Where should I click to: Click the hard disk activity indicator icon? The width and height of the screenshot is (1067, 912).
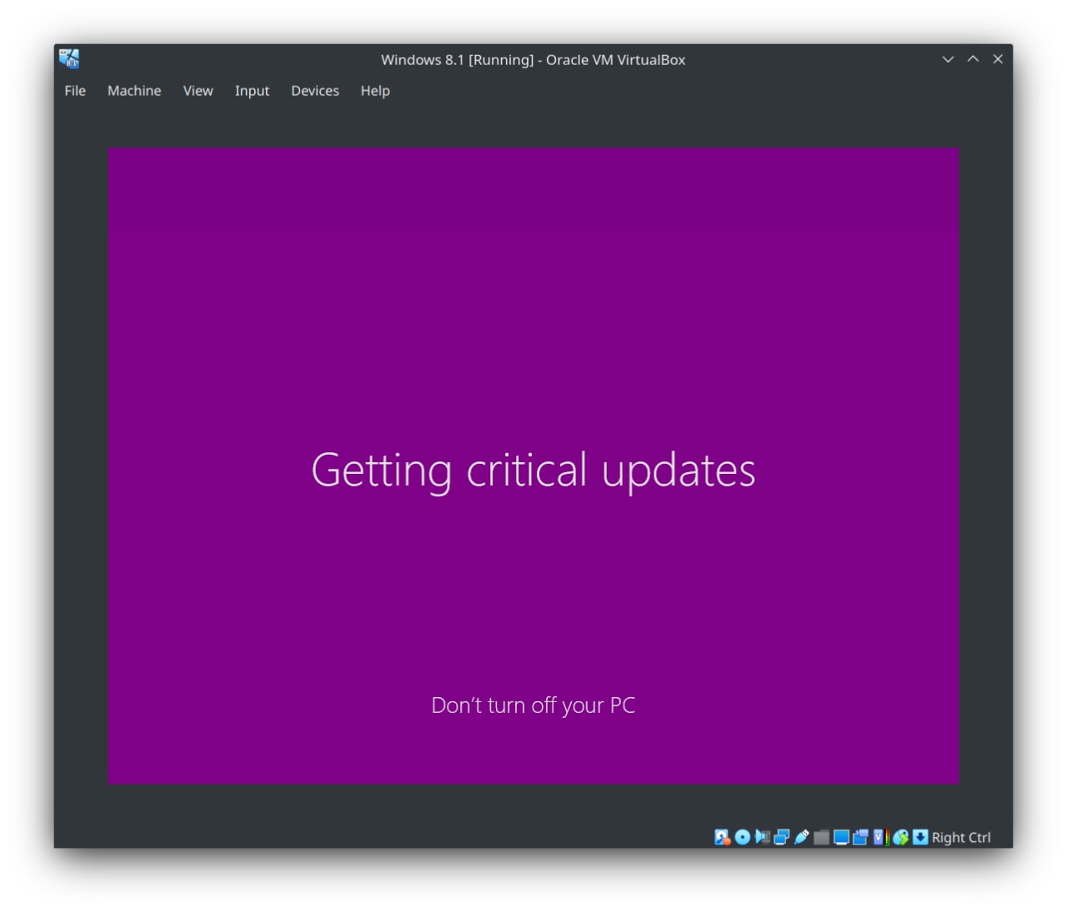[x=722, y=837]
